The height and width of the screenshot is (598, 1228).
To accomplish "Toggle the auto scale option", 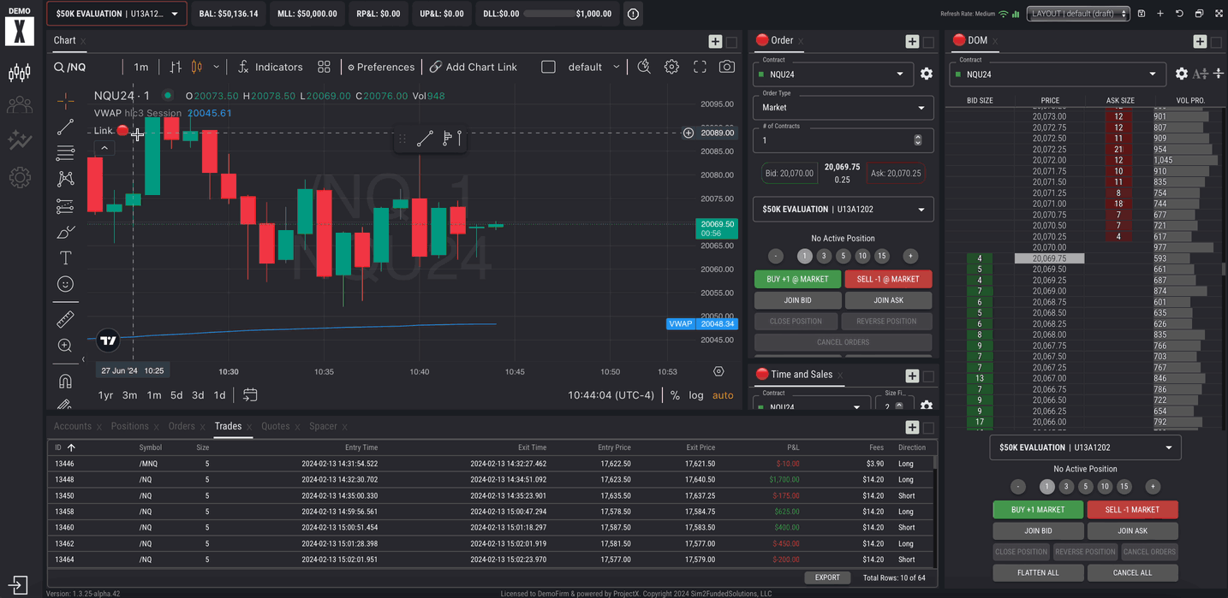I will (723, 395).
